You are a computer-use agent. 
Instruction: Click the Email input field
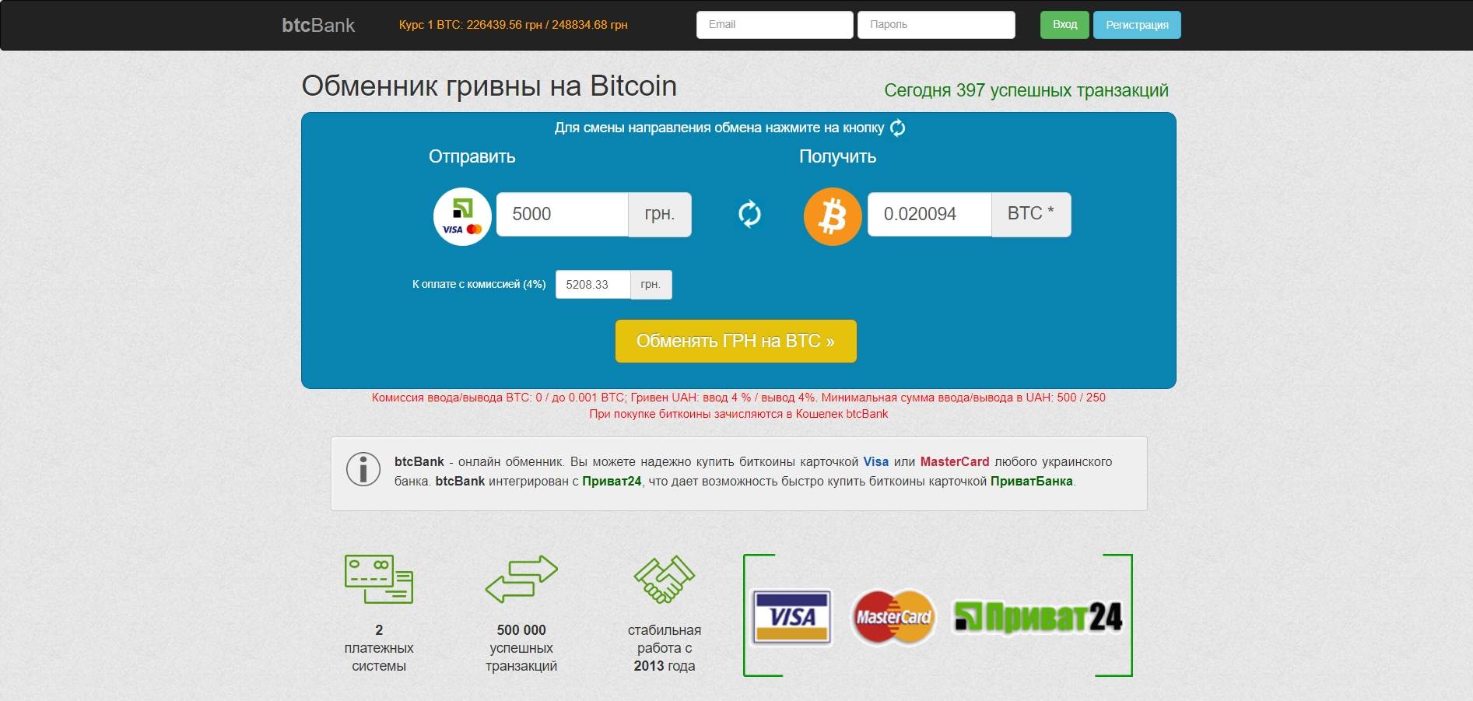pos(774,25)
